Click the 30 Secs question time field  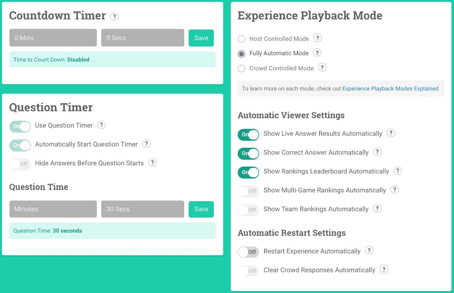click(x=143, y=209)
